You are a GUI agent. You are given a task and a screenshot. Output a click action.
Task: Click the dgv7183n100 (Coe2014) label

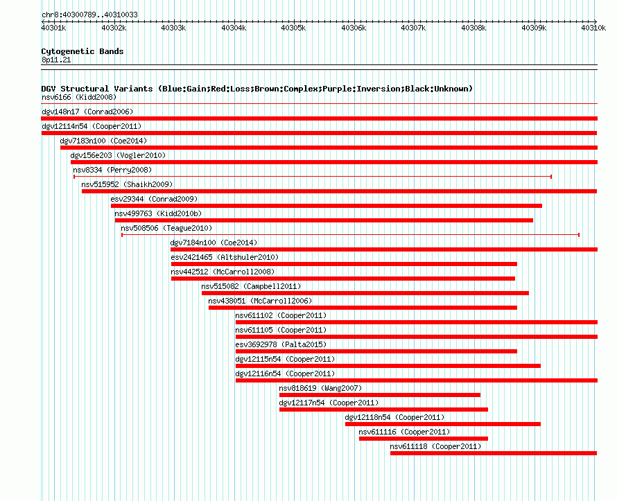tap(103, 141)
